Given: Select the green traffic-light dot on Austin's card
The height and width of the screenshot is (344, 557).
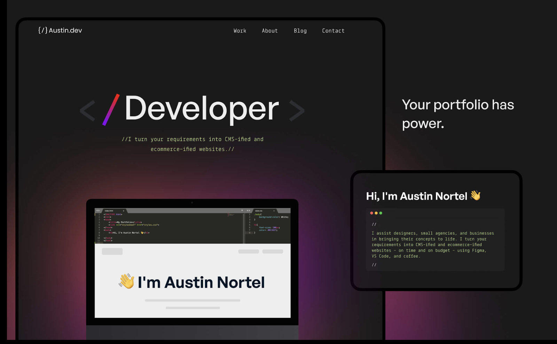Looking at the screenshot, I should tap(380, 213).
